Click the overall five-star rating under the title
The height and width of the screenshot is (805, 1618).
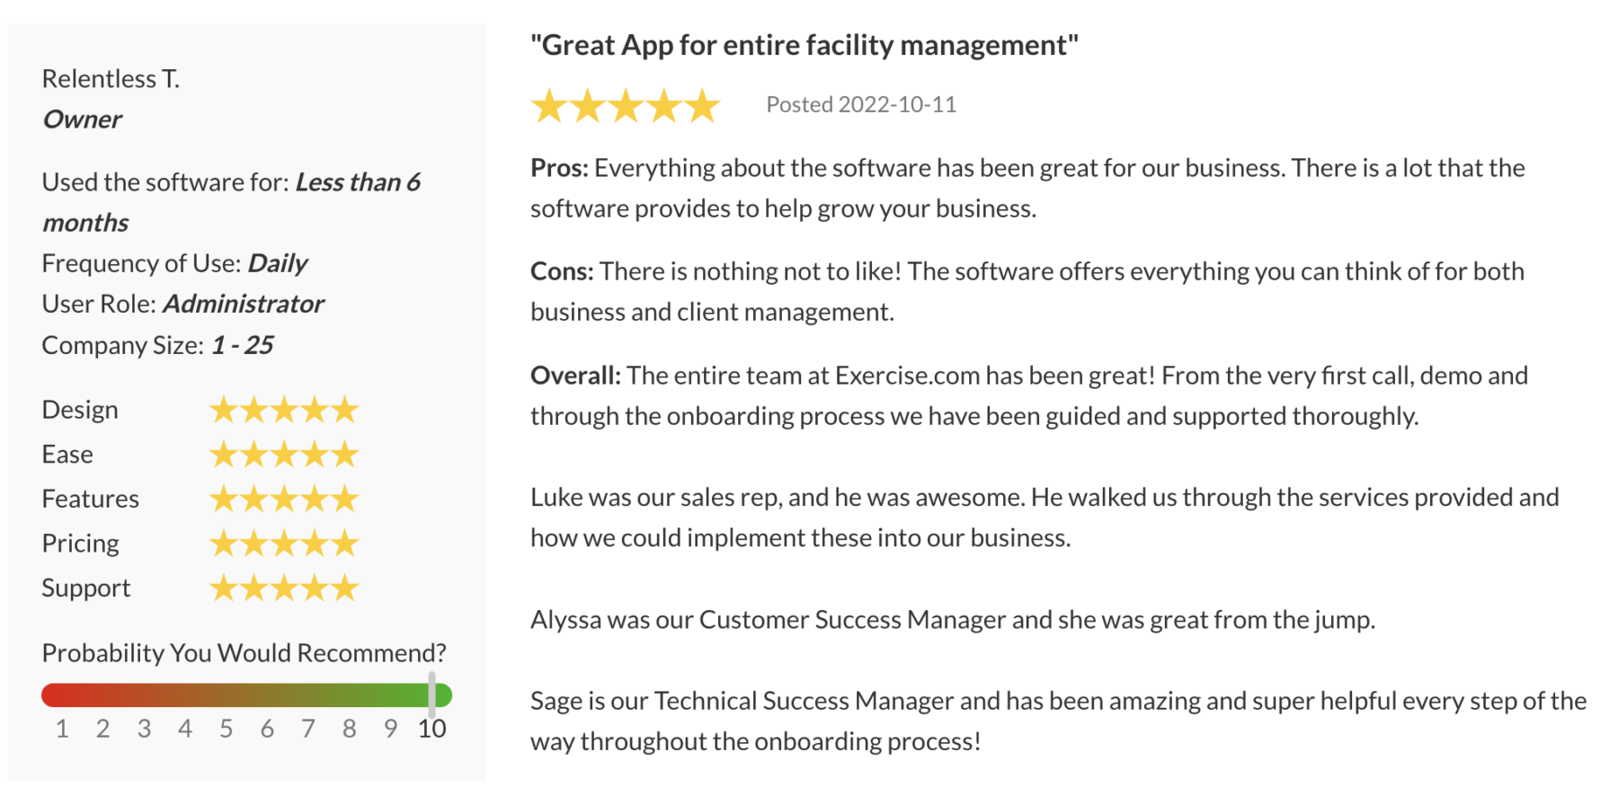coord(626,106)
